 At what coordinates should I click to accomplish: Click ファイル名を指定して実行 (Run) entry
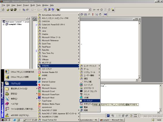pos(21,109)
